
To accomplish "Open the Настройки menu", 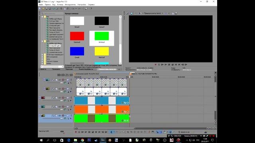I will 82,5.
